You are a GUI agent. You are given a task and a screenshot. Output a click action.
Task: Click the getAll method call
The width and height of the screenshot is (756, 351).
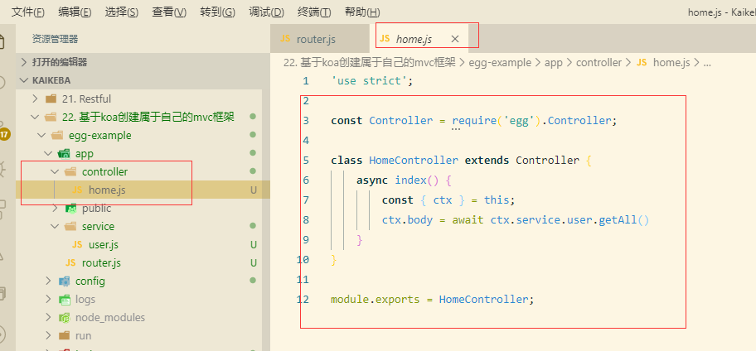tap(618, 220)
